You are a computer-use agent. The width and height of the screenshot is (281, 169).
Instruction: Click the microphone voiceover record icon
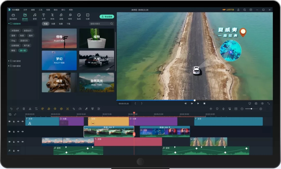pyautogui.click(x=223, y=109)
